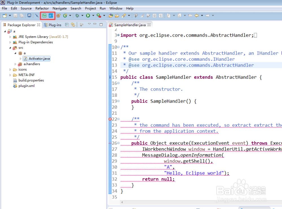Click the green Run button

pyautogui.click(x=88, y=16)
